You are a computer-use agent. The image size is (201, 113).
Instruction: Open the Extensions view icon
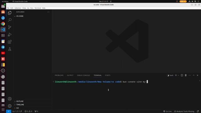(10, 42)
